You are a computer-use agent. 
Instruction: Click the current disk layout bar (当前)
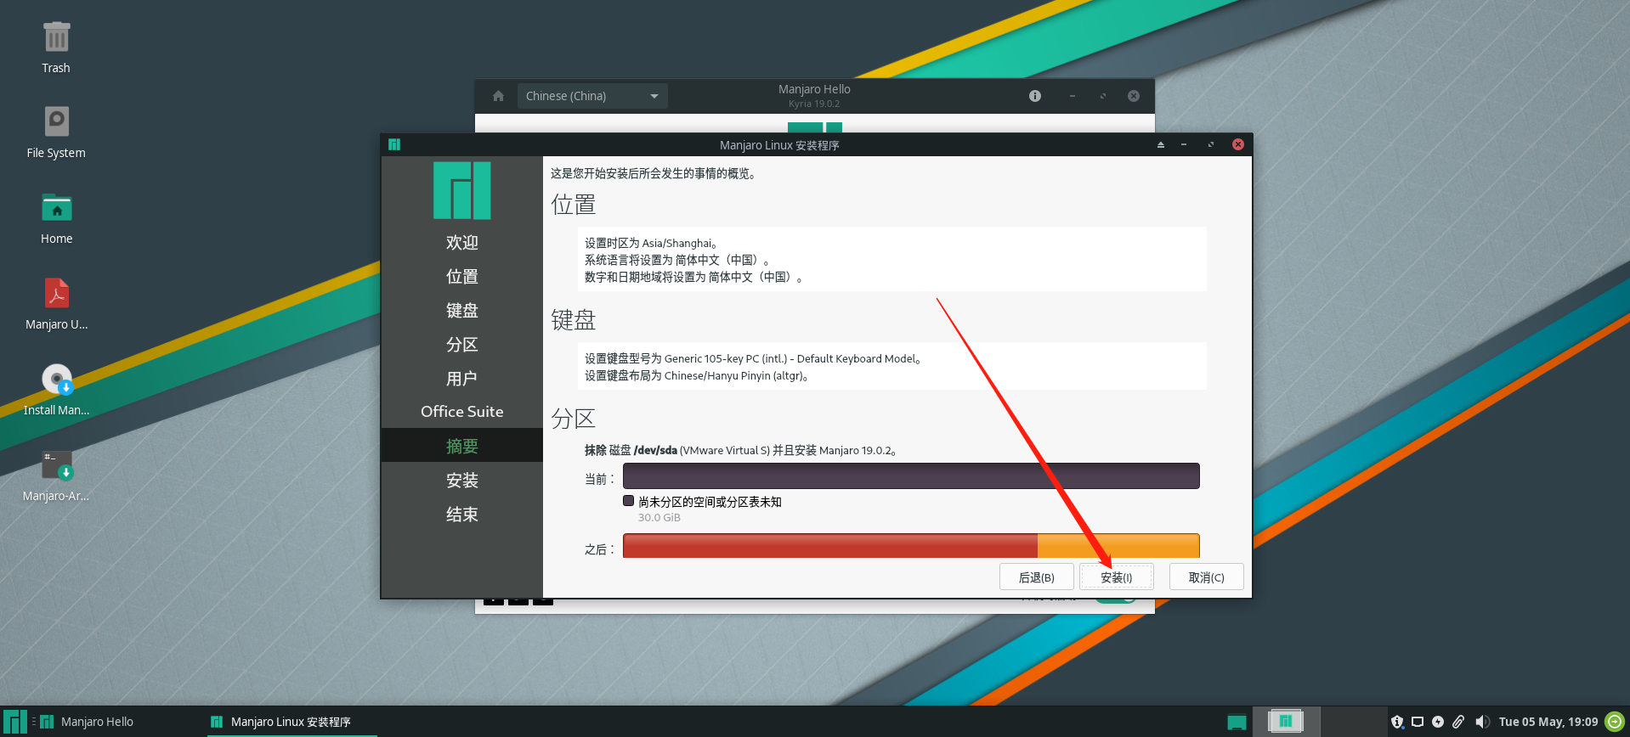click(x=911, y=475)
